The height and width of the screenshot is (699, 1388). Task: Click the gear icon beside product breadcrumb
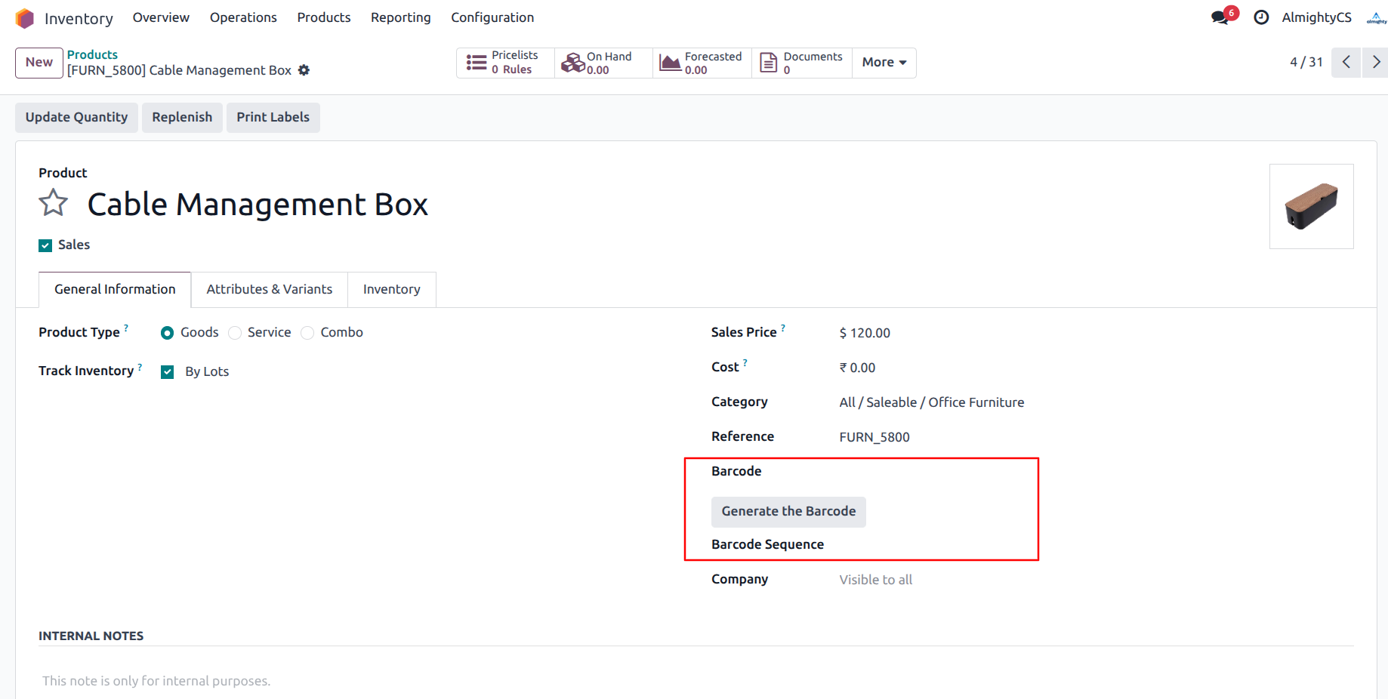[304, 70]
